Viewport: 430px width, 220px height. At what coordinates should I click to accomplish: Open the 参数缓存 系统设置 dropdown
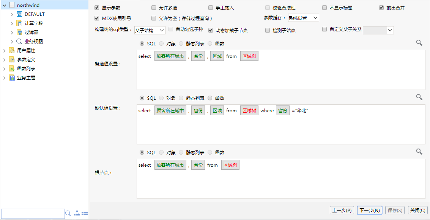[304, 18]
